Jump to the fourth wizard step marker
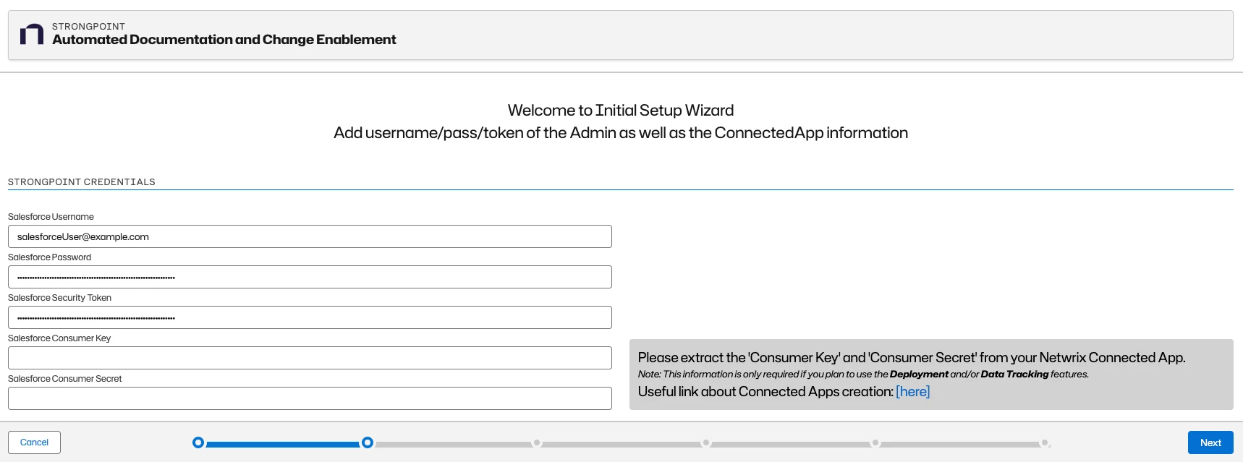1243x462 pixels. tap(706, 442)
